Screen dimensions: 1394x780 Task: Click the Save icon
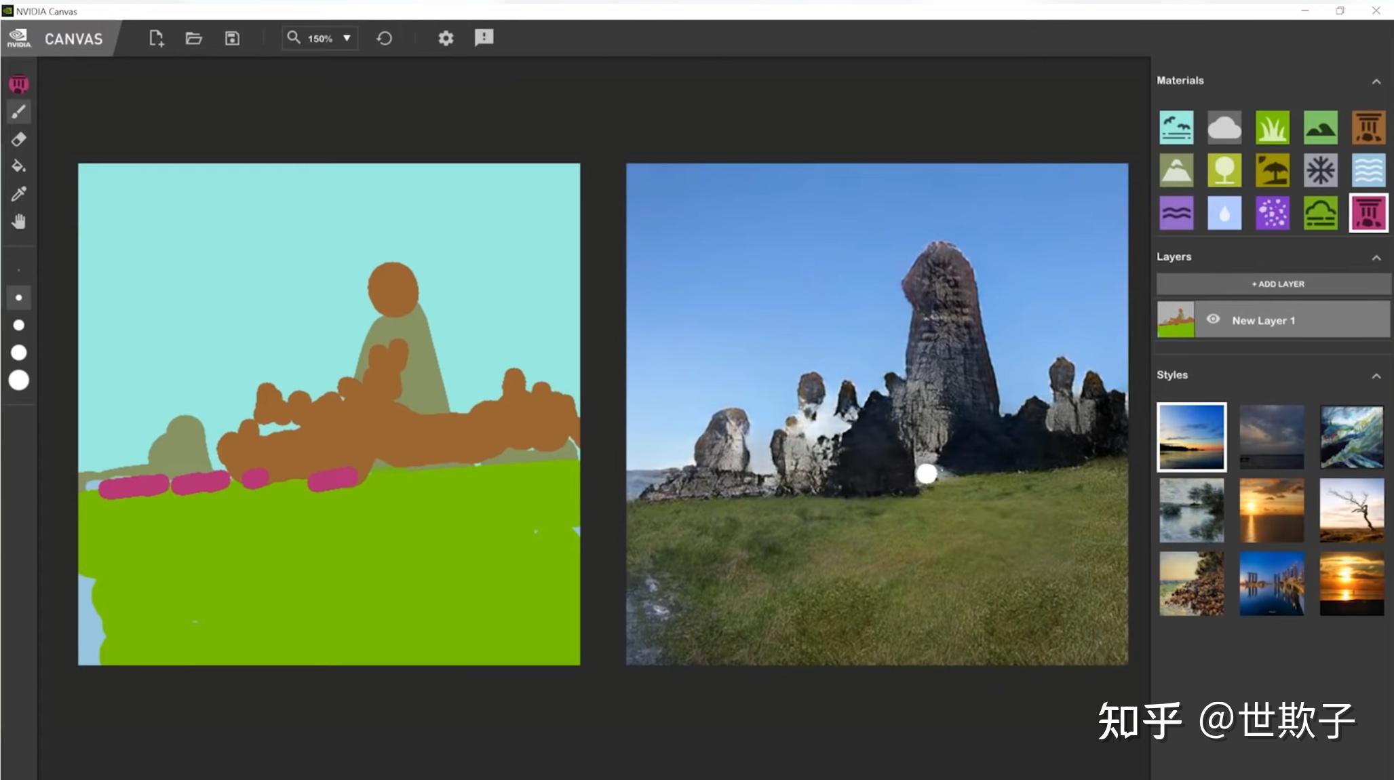pyautogui.click(x=232, y=38)
